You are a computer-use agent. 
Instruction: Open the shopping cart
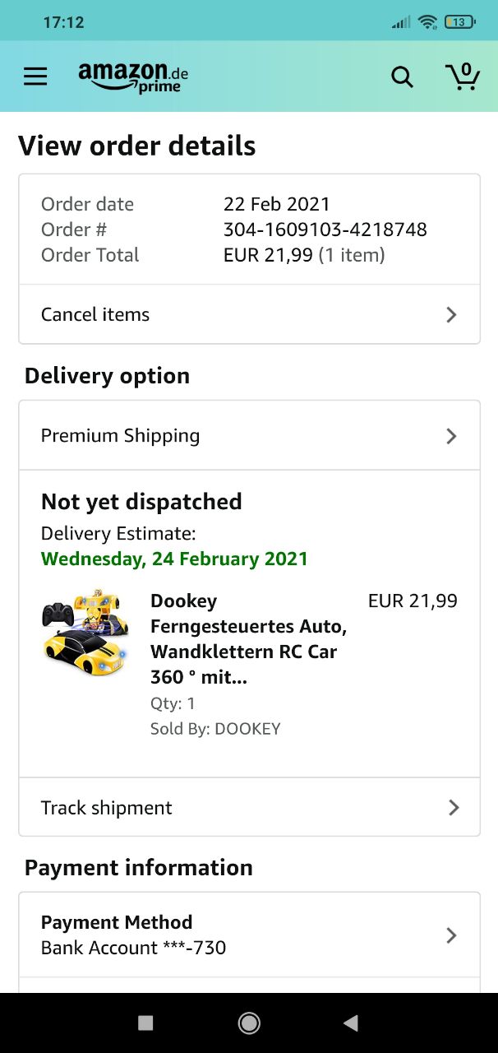[x=463, y=77]
